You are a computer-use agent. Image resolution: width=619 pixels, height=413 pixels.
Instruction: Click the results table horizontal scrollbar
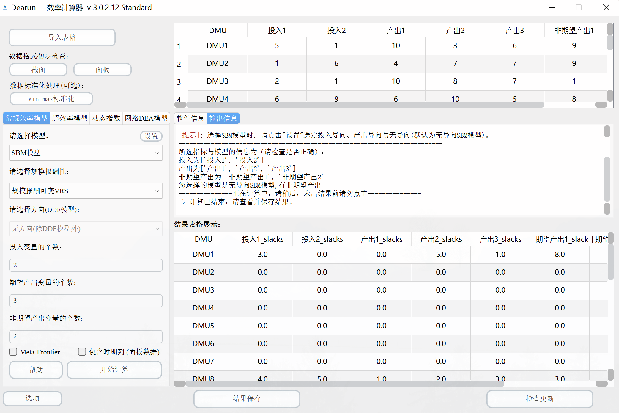tap(345, 384)
